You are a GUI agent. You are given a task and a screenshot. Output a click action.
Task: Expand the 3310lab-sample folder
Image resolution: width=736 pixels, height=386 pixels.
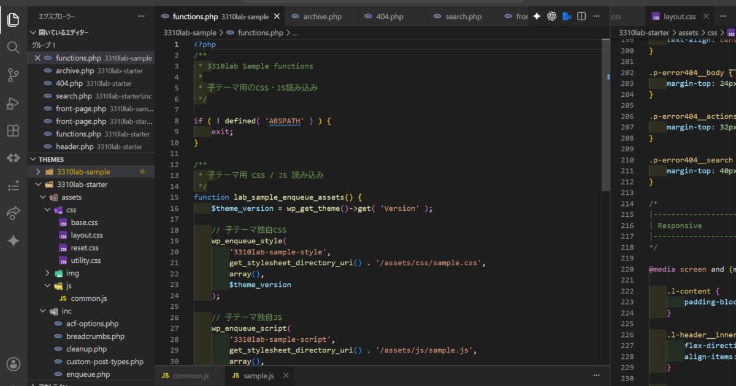click(x=39, y=172)
